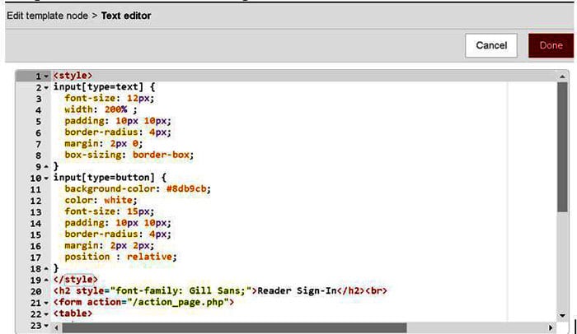Click 'input[type=button] {' selector text
The image size is (577, 334).
tap(110, 178)
